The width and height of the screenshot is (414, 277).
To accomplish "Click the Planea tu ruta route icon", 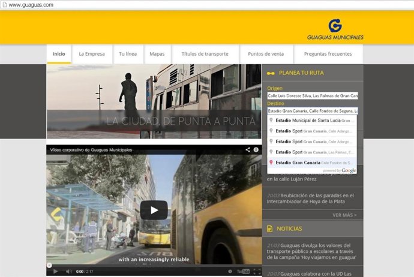I will pos(271,73).
